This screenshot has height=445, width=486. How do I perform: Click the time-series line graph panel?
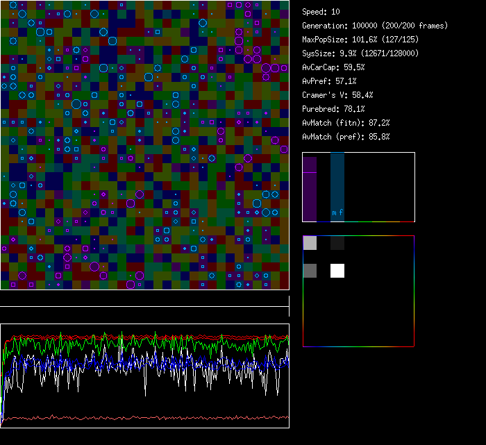pyautogui.click(x=144, y=376)
